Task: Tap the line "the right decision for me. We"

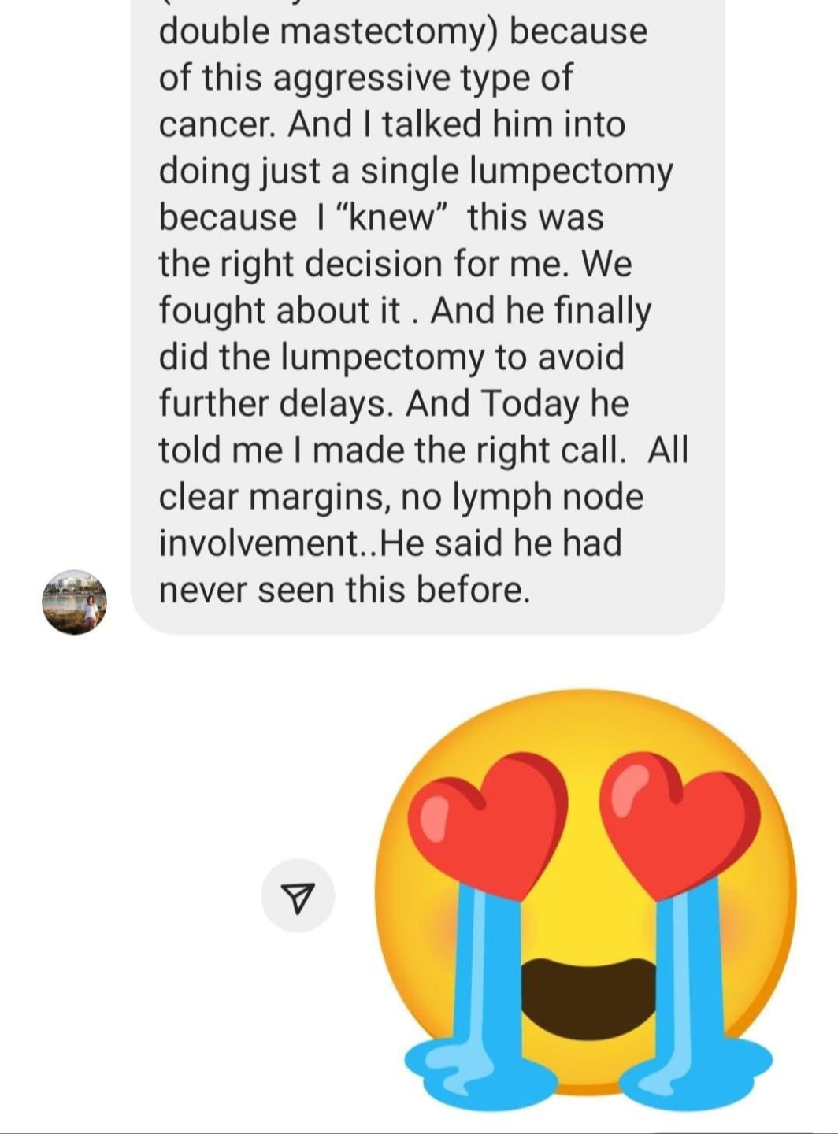Action: (x=395, y=264)
